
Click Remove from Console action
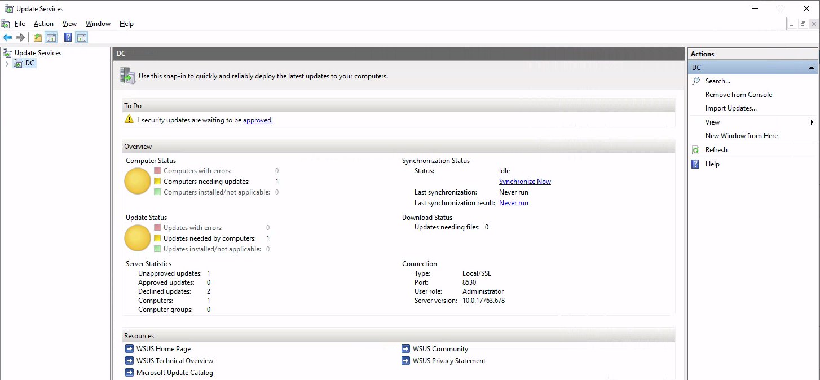click(739, 95)
